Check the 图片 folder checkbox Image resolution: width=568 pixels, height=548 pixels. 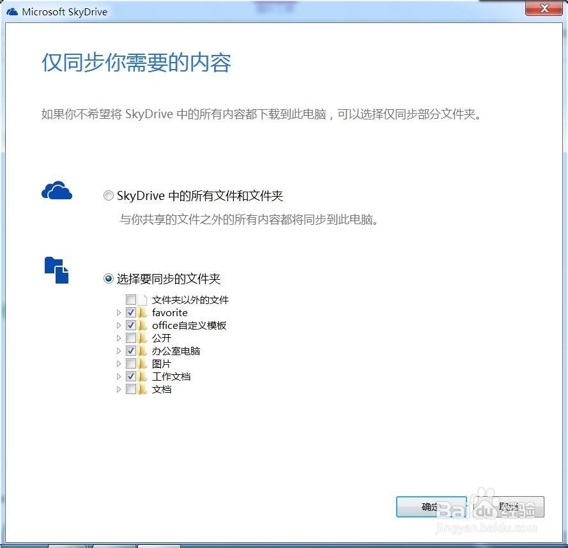click(x=131, y=363)
